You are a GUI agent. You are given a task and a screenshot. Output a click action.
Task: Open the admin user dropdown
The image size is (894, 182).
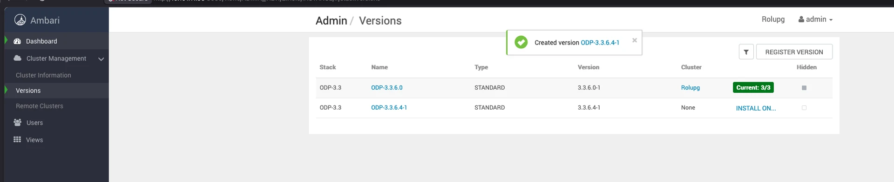coord(816,19)
